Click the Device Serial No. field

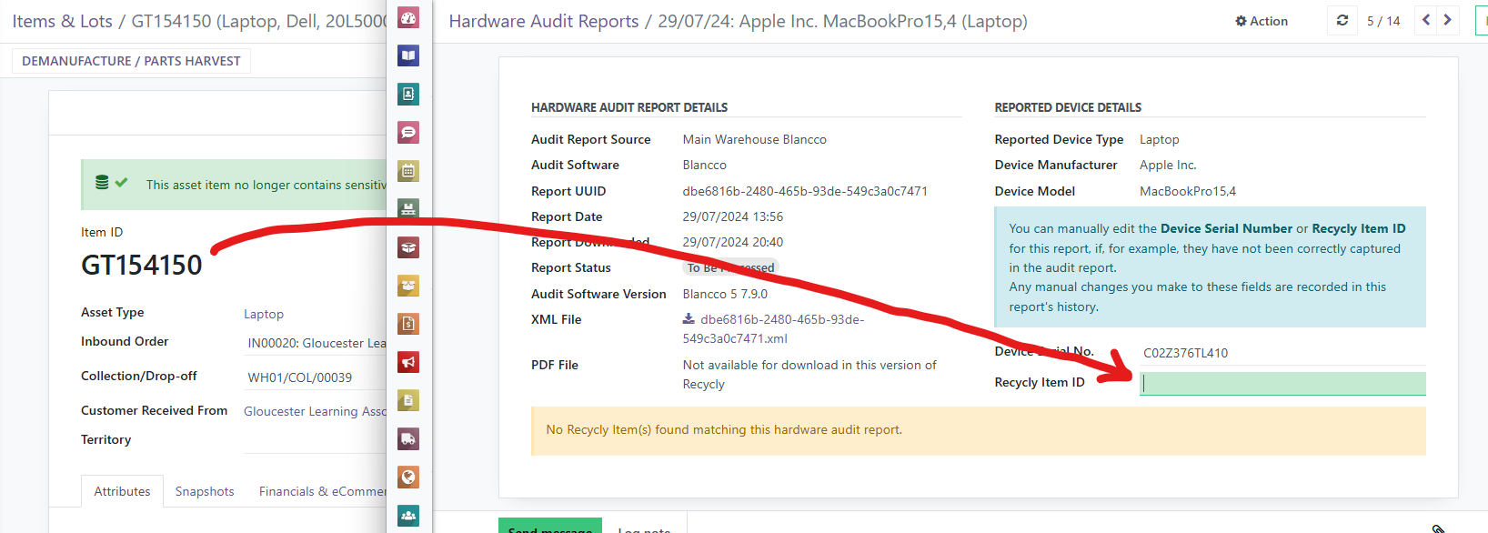pyautogui.click(x=1282, y=353)
